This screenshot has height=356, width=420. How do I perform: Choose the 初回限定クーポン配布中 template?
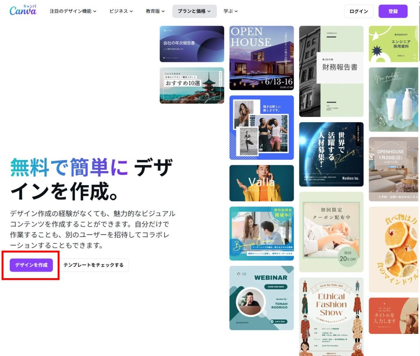[x=331, y=232]
